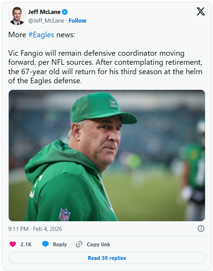
Task: Open the tweet info circle icon
Action: coord(201,229)
